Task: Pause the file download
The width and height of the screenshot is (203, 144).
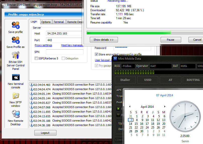Action: (x=171, y=40)
